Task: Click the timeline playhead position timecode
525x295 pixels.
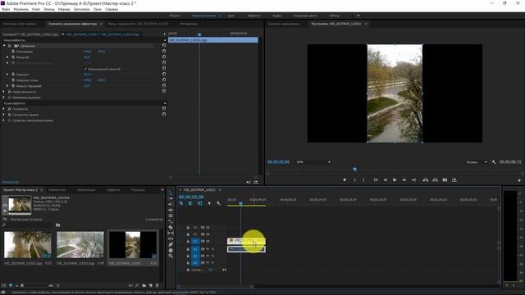Action: click(191, 197)
